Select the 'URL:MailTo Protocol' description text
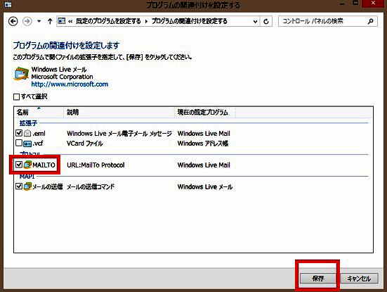The height and width of the screenshot is (292, 387). (x=96, y=165)
